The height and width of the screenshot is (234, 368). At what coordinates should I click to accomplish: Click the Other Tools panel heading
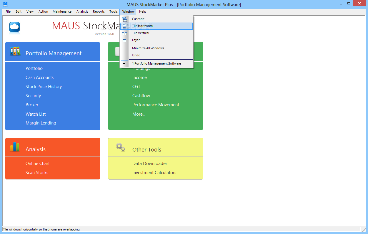[147, 150]
